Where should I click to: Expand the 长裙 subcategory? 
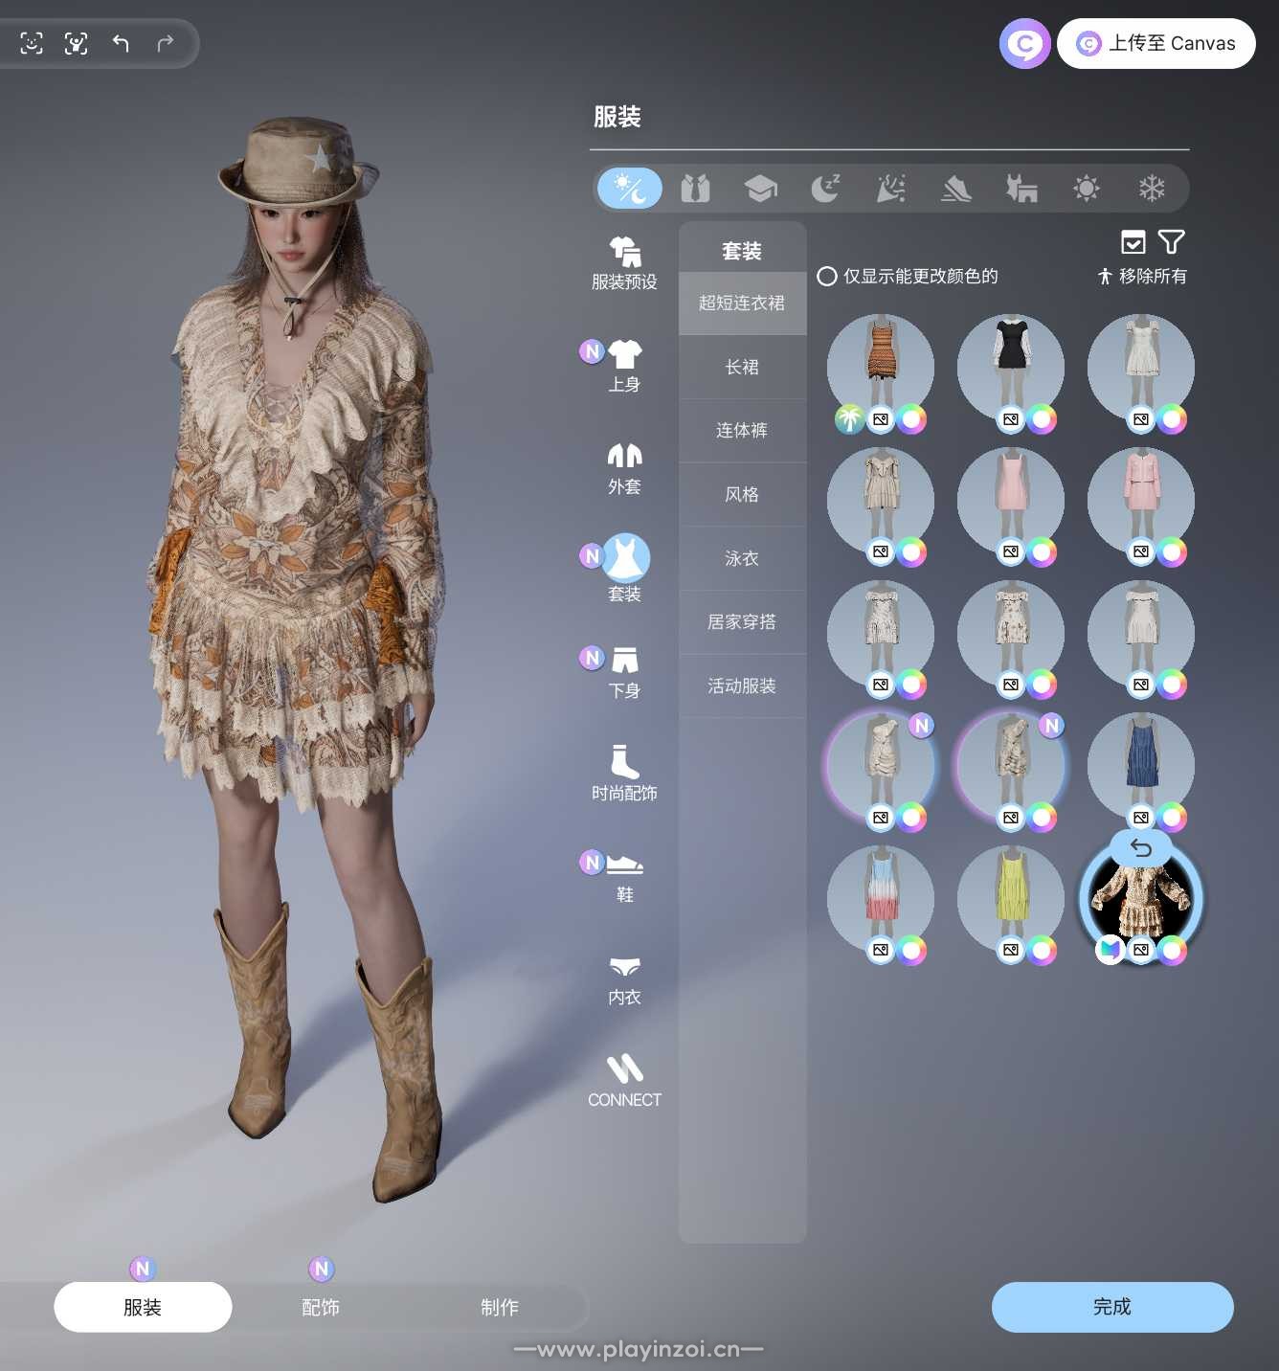(x=742, y=367)
